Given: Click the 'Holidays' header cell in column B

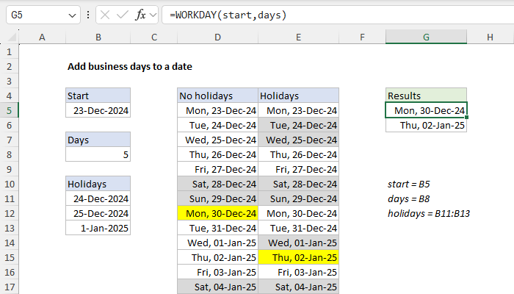Looking at the screenshot, I should 98,184.
